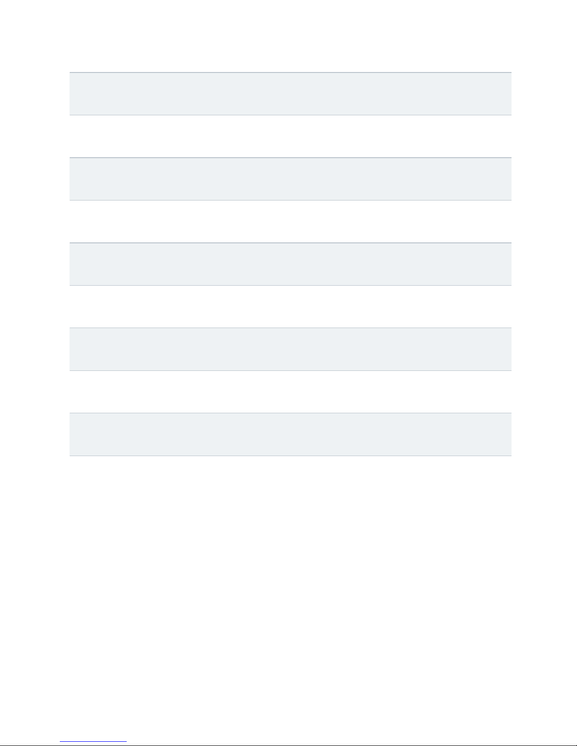Click the blank margin above the first shaded row
The image size is (577, 746).
290,36
